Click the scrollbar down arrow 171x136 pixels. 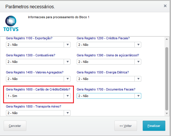point(166,113)
